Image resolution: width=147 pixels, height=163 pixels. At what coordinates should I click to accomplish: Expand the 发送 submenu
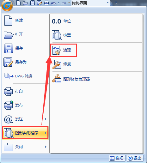click(25, 119)
